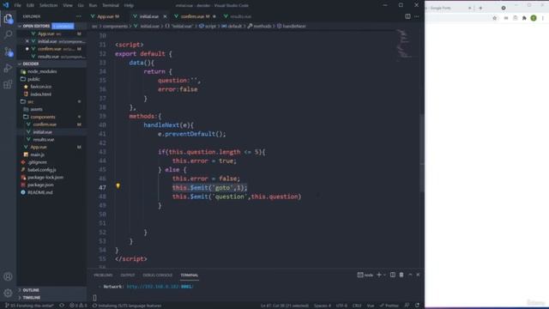Click the Prettier status bar item
This screenshot has width=549, height=309.
[389, 306]
